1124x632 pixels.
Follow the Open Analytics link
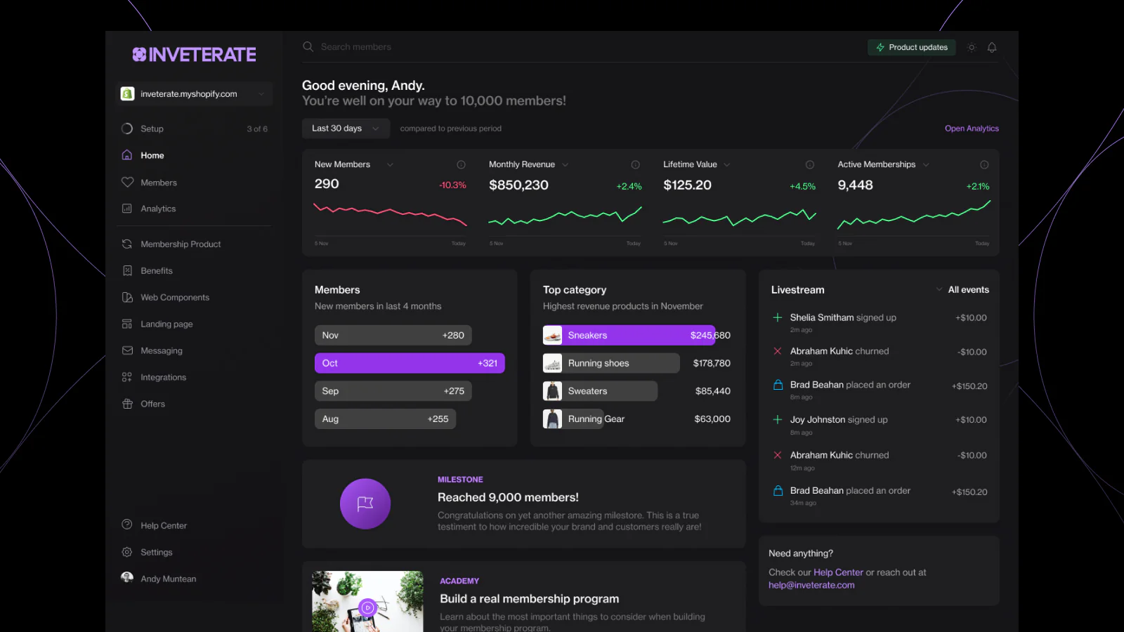coord(972,129)
